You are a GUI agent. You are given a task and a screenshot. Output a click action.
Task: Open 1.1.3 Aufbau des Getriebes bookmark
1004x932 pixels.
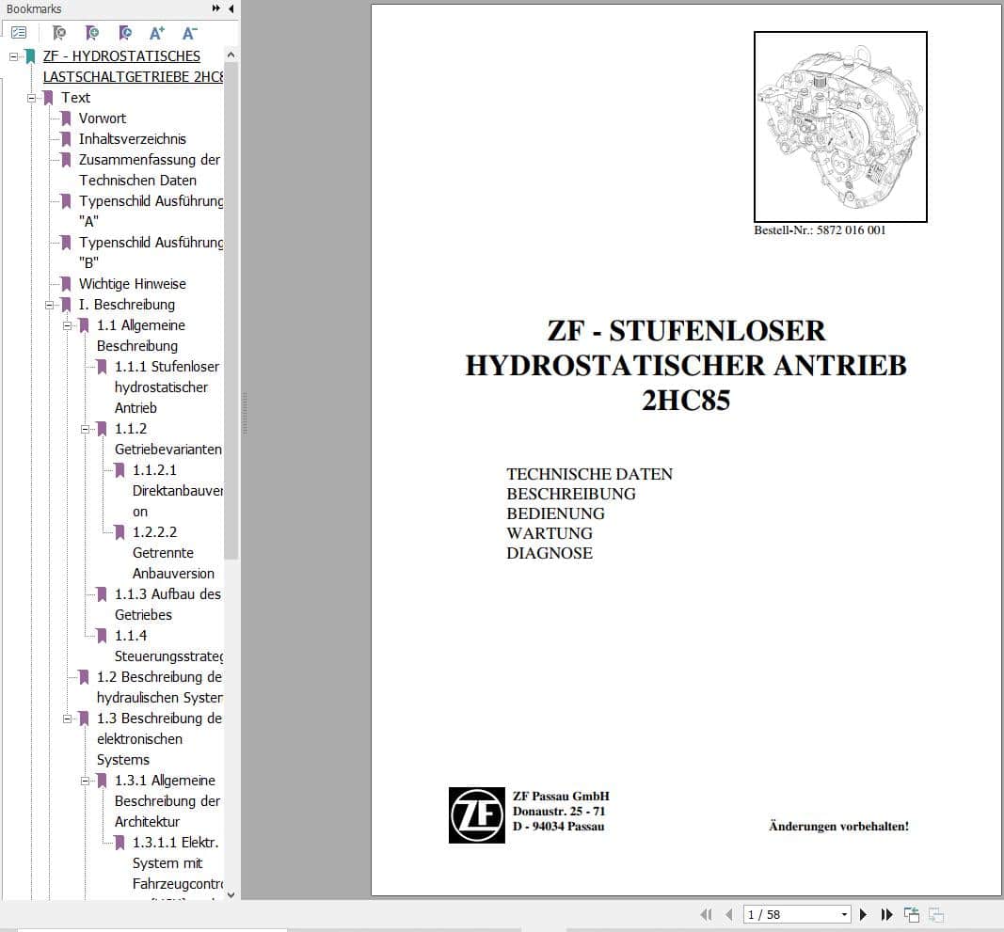click(167, 605)
